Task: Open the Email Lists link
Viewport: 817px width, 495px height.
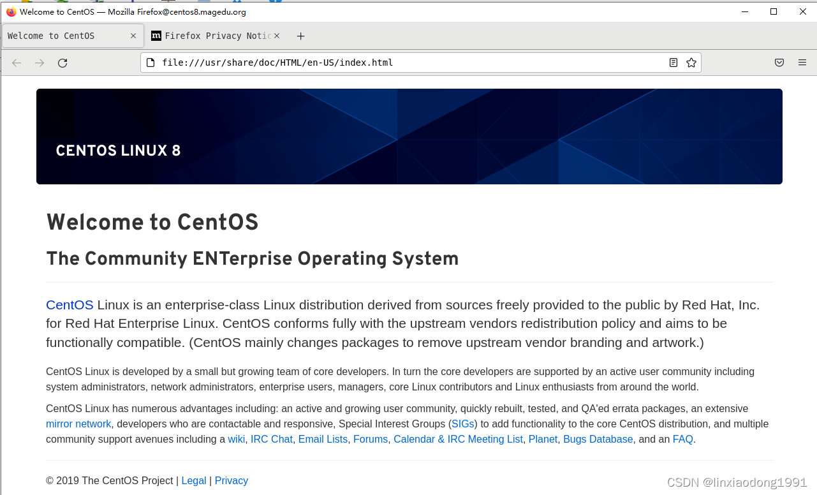Action: pos(323,439)
